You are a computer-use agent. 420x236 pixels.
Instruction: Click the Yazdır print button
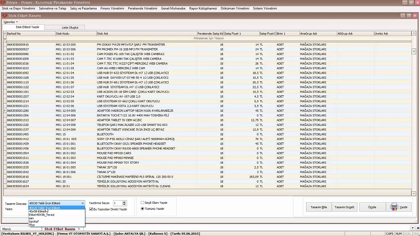(399, 207)
